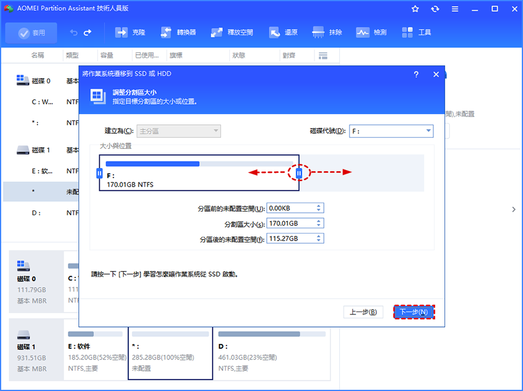Click the 磁碟 0 disk map tile
This screenshot has width=523, height=391.
(x=36, y=282)
